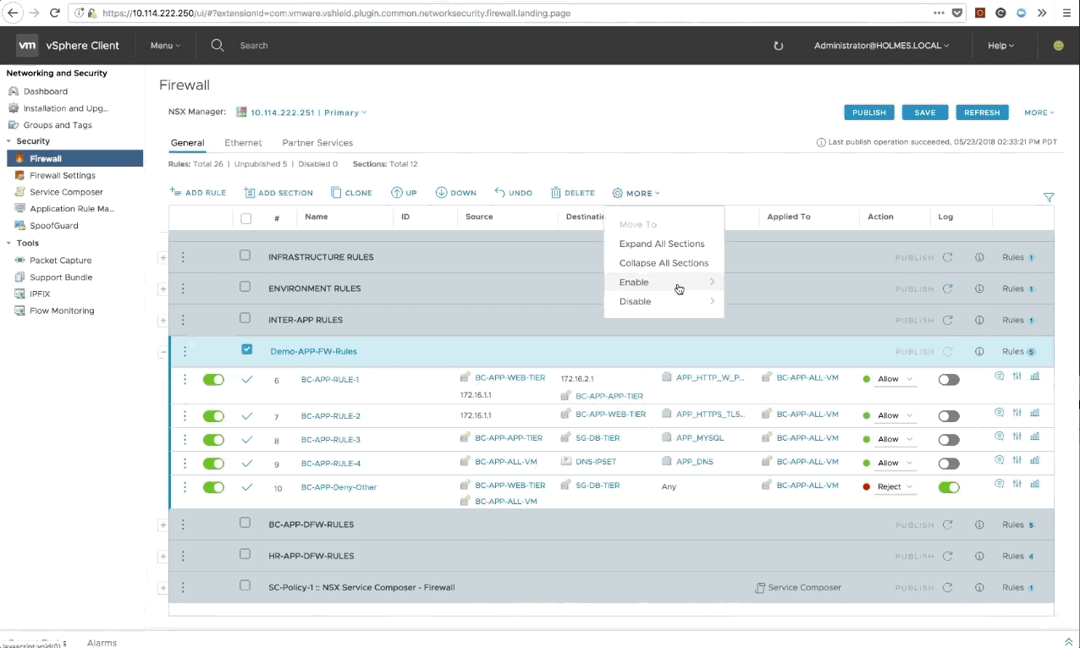
Task: Expand the BC-APP-DFW-RULES section
Action: (163, 524)
